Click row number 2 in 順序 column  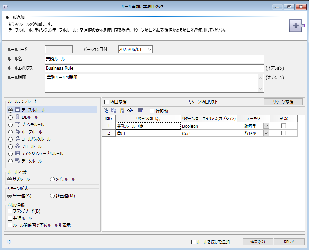109,133
